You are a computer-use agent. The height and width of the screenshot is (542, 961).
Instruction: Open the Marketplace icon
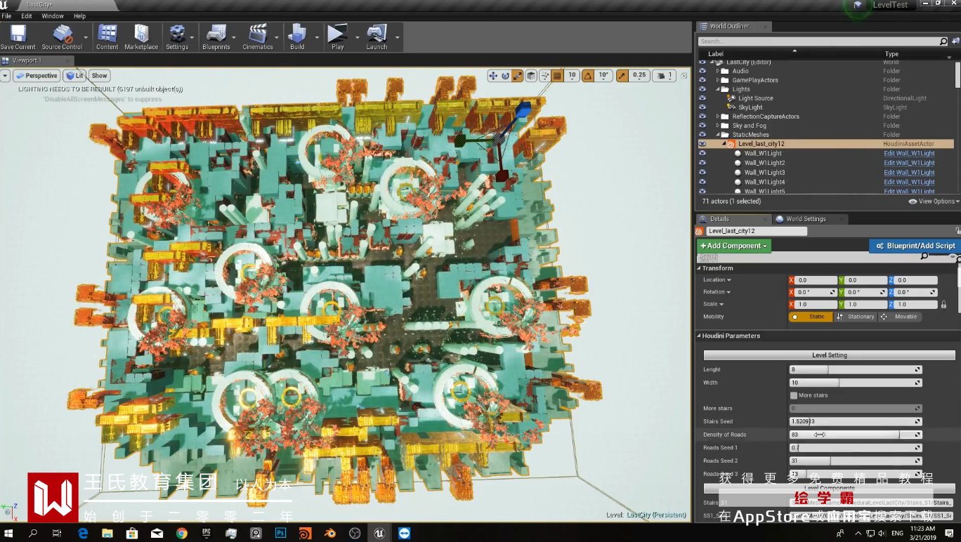point(141,34)
